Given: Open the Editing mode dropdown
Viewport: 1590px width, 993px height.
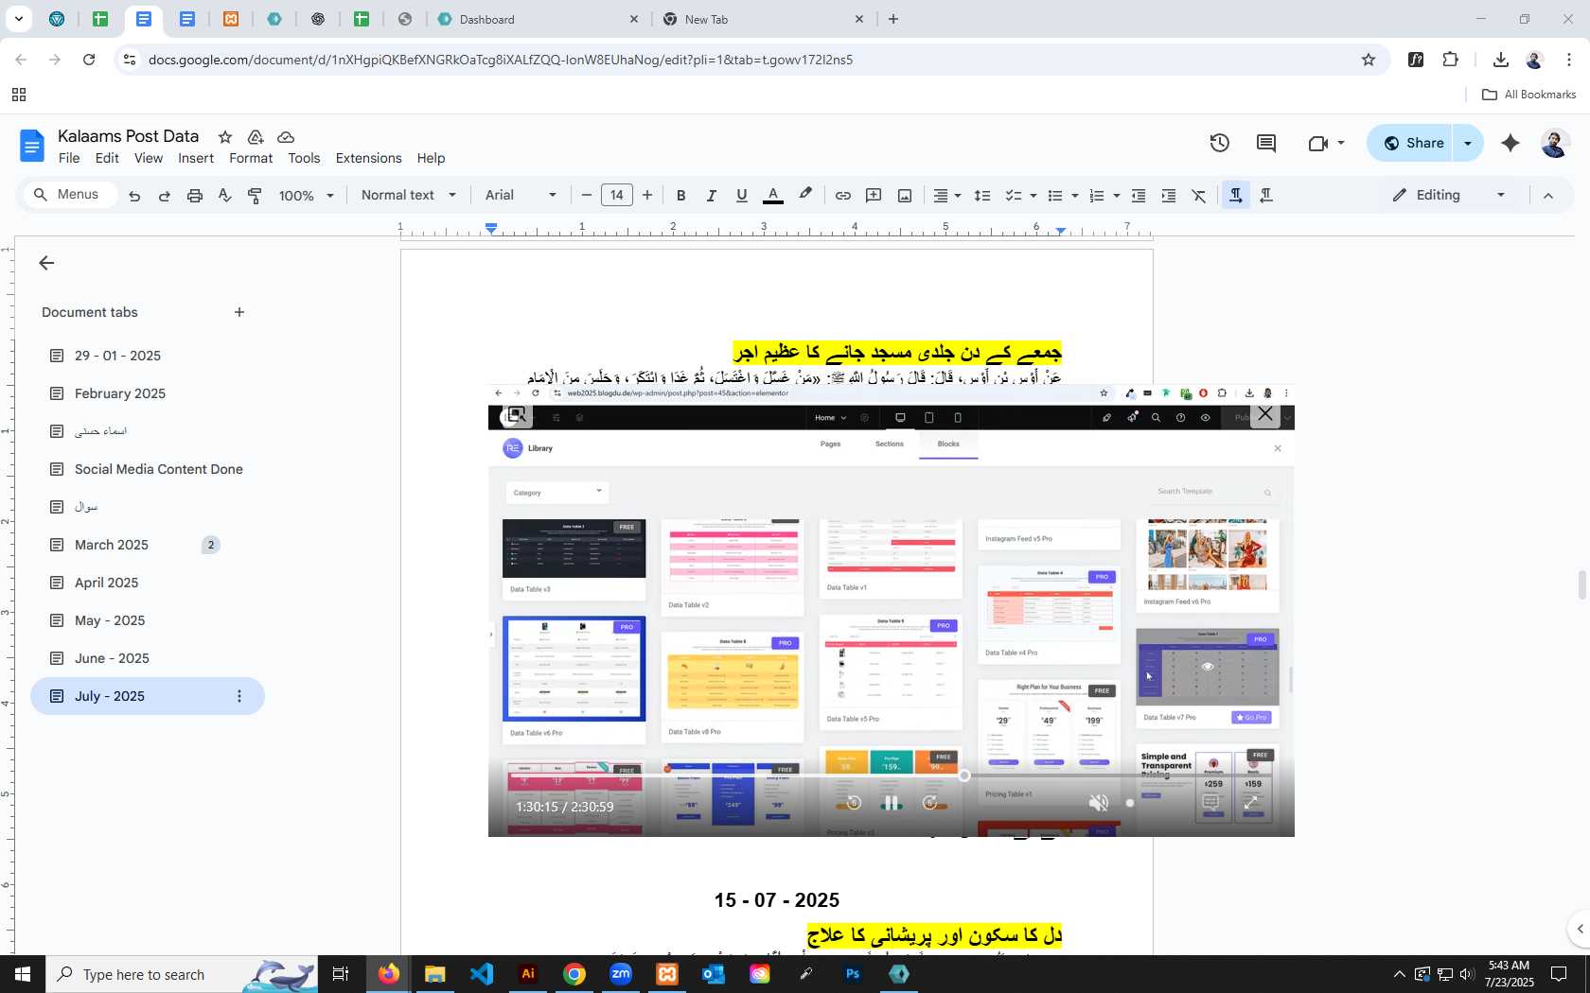Looking at the screenshot, I should tap(1448, 196).
